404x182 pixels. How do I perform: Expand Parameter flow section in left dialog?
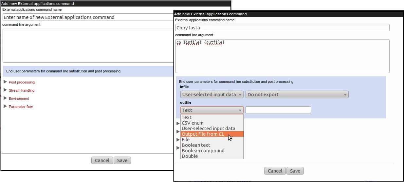pyautogui.click(x=5, y=106)
